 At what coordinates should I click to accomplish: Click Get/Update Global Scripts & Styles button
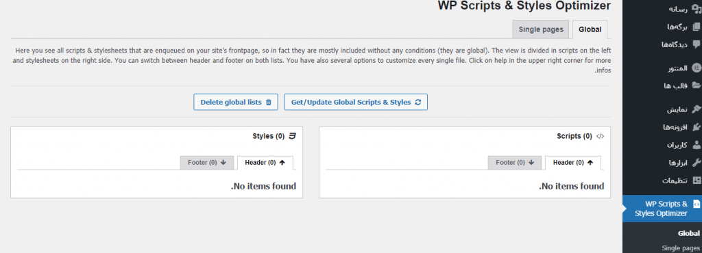(356, 102)
